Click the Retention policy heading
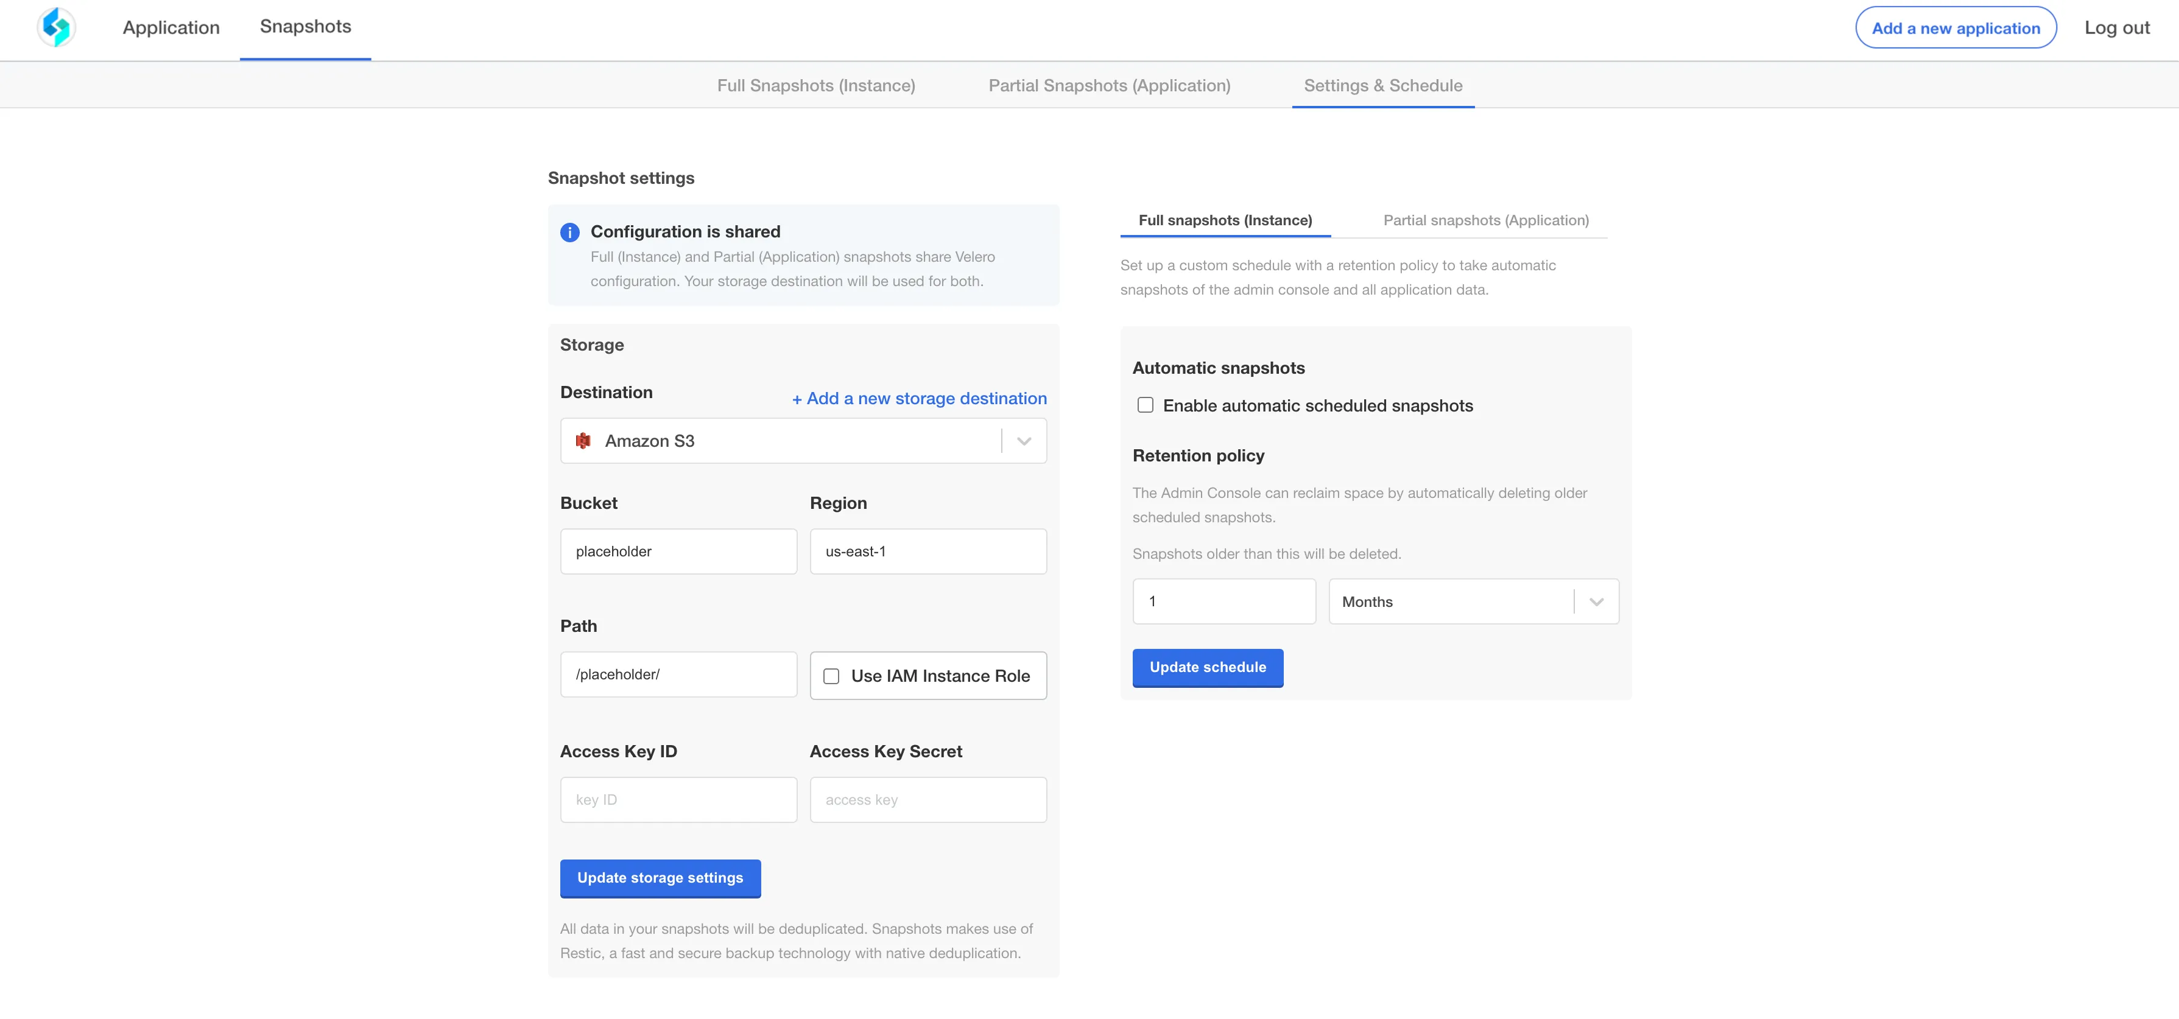2179x1019 pixels. [x=1198, y=456]
